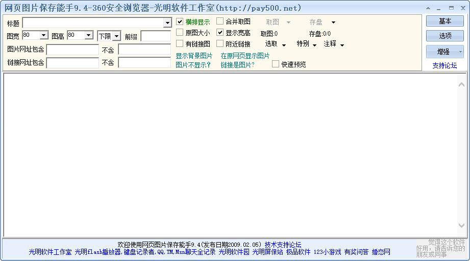
Task: Enable the 有链接图 checkbox
Action: coord(180,43)
